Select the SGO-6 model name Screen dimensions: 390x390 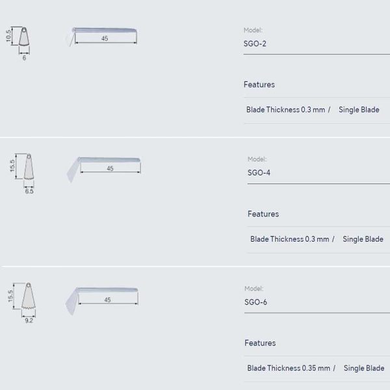[256, 302]
